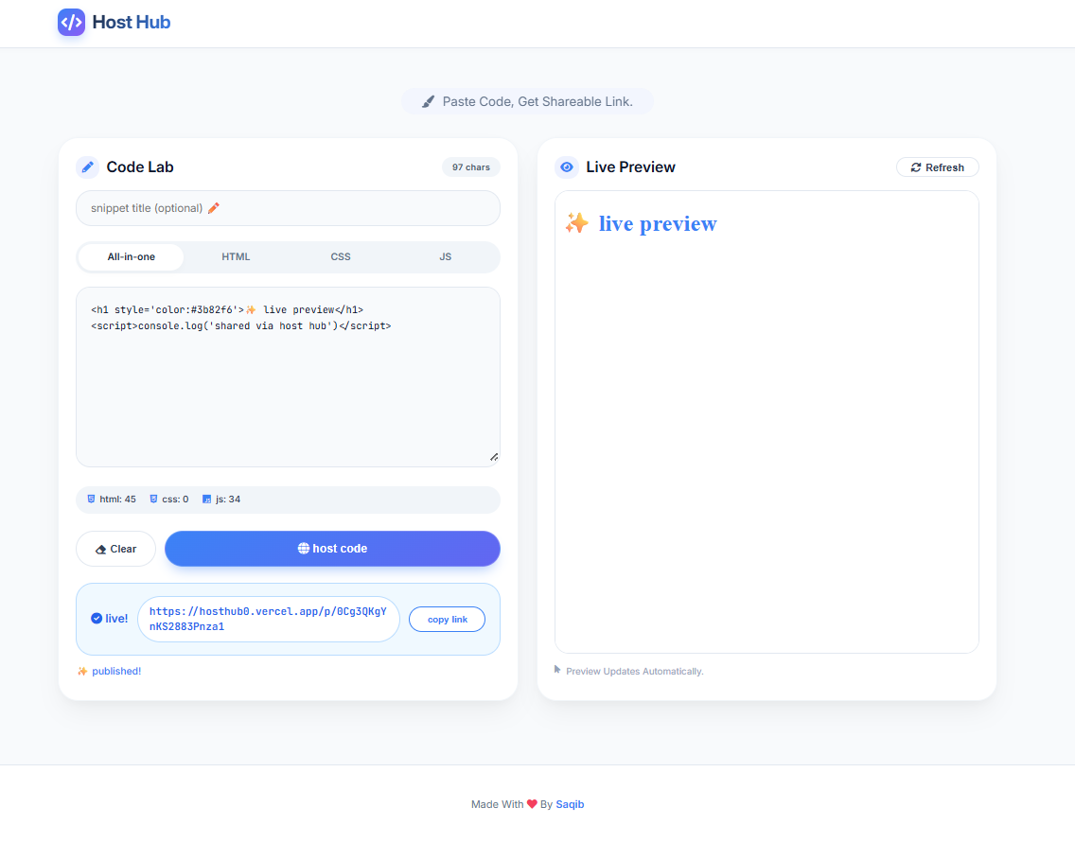Click the Host Hub brand name

(x=131, y=22)
